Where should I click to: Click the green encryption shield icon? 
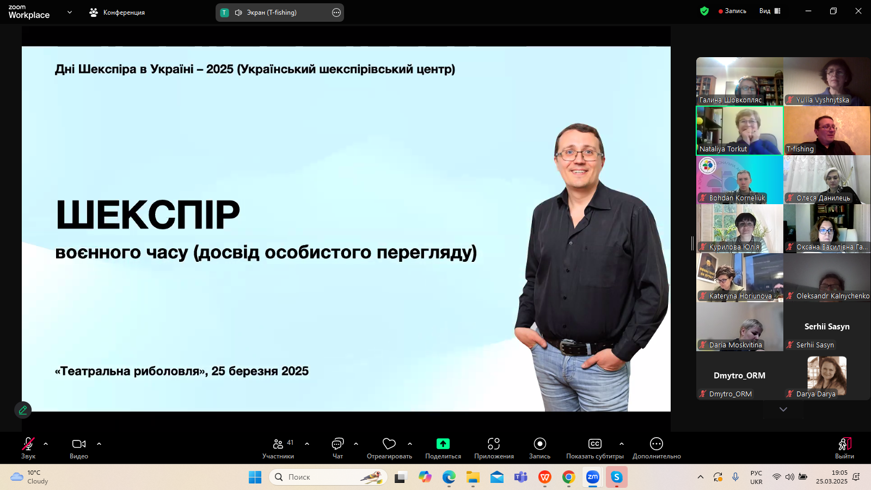(704, 11)
